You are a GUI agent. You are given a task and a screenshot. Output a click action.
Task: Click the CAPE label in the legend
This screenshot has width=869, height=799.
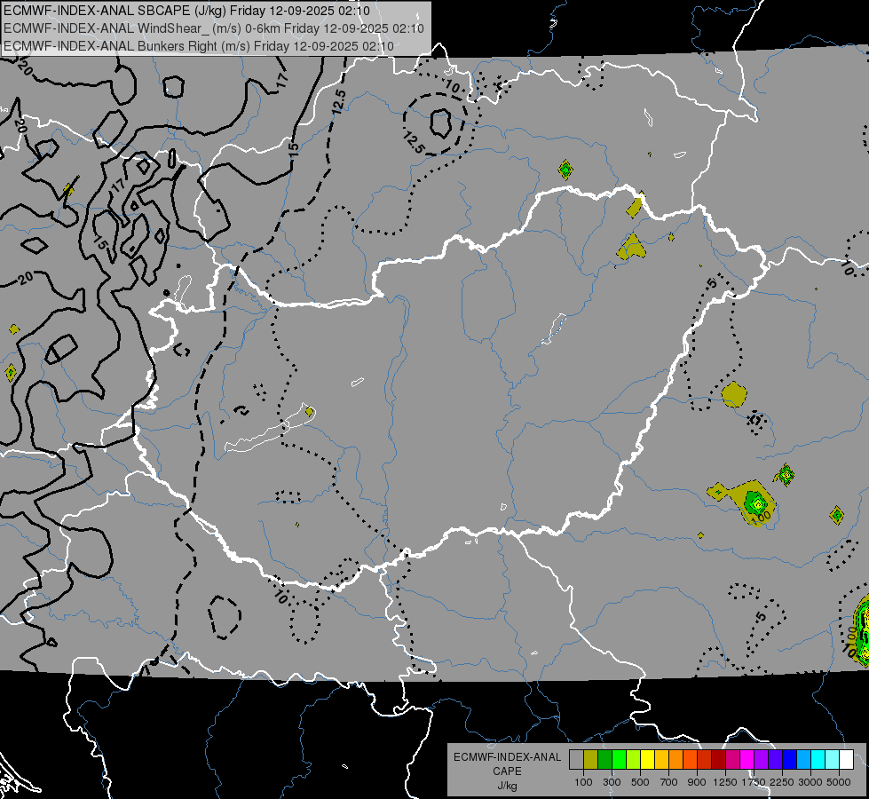pyautogui.click(x=507, y=771)
